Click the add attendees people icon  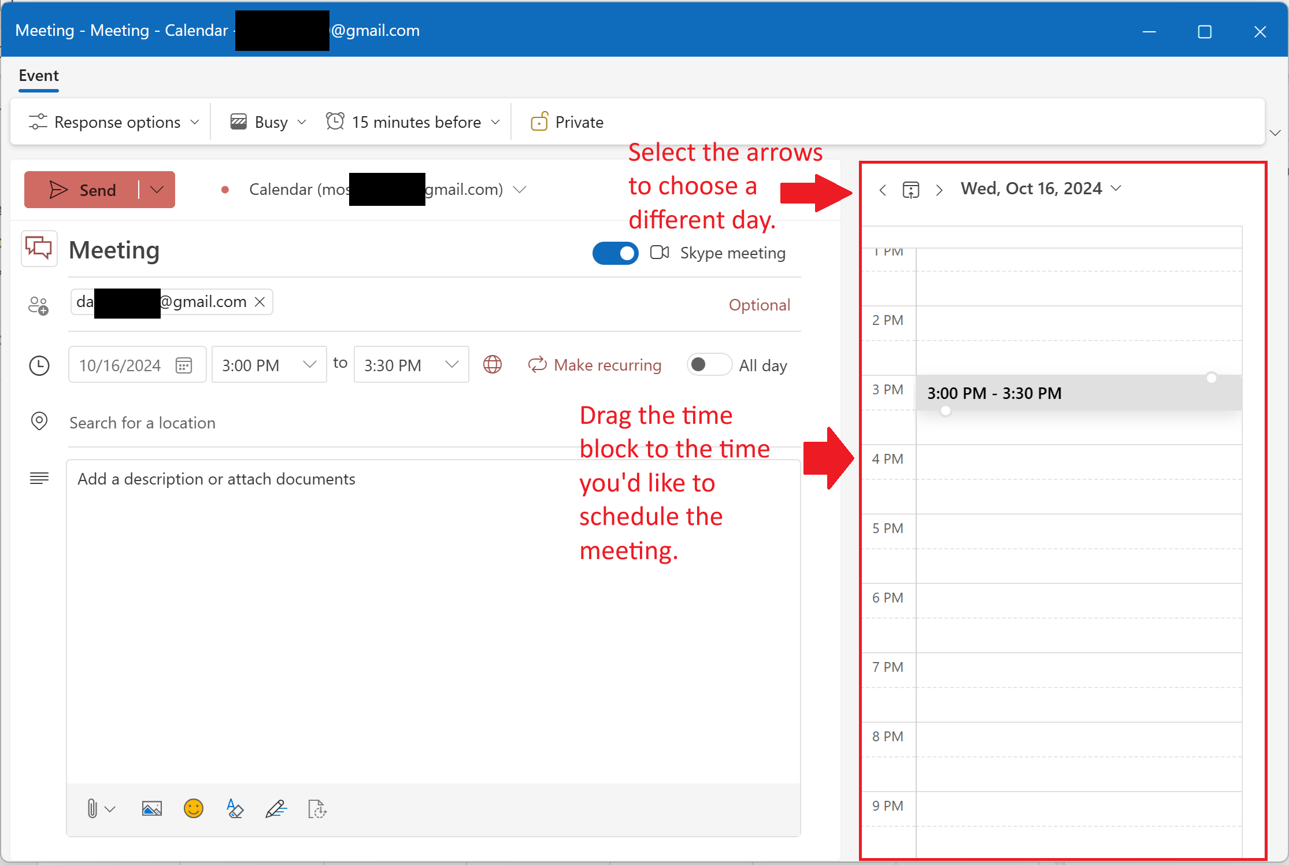coord(39,305)
